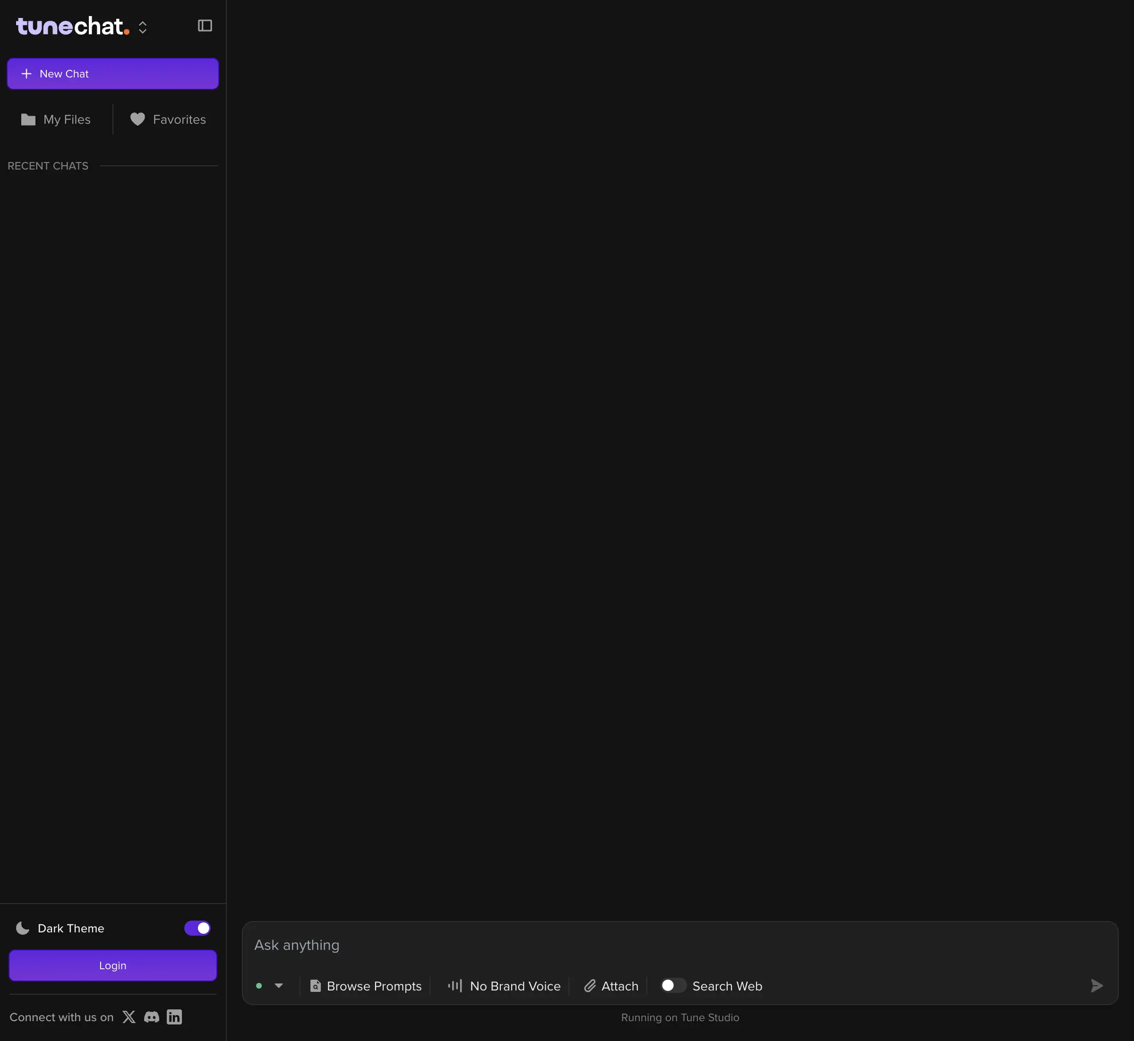1134x1041 pixels.
Task: Start a New Chat
Action: tap(113, 74)
